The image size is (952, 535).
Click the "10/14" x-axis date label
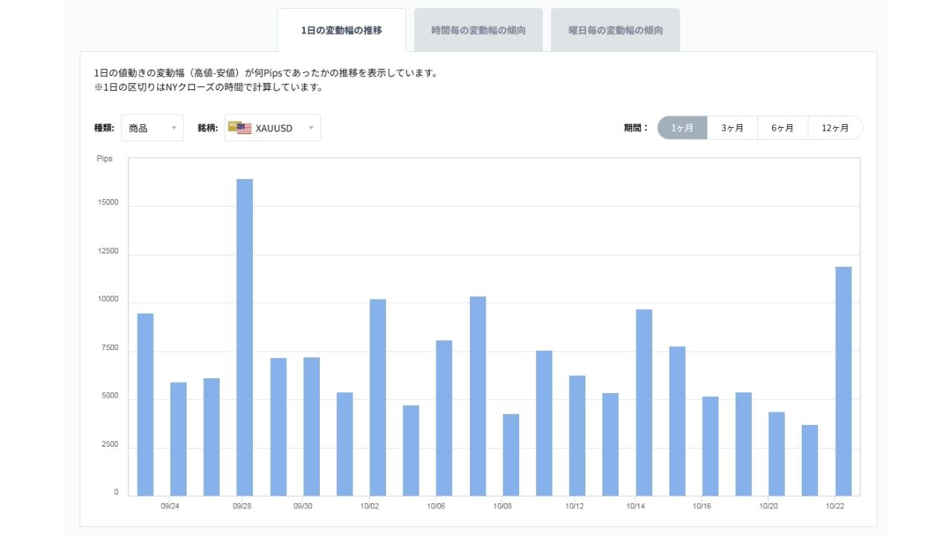click(635, 506)
